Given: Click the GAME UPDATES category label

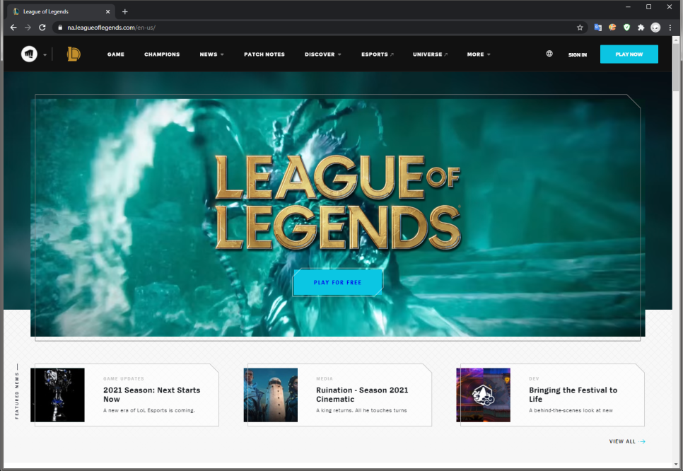Looking at the screenshot, I should point(123,378).
